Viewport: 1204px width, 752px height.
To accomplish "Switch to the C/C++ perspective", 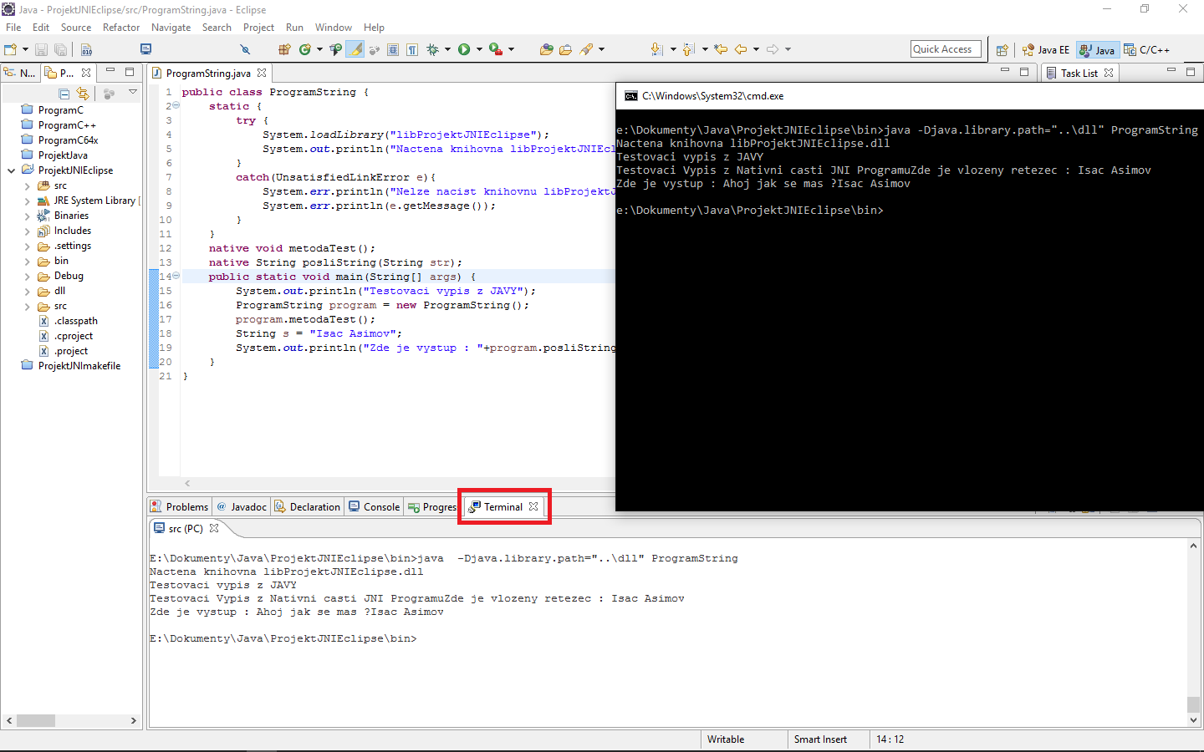I will point(1147,49).
